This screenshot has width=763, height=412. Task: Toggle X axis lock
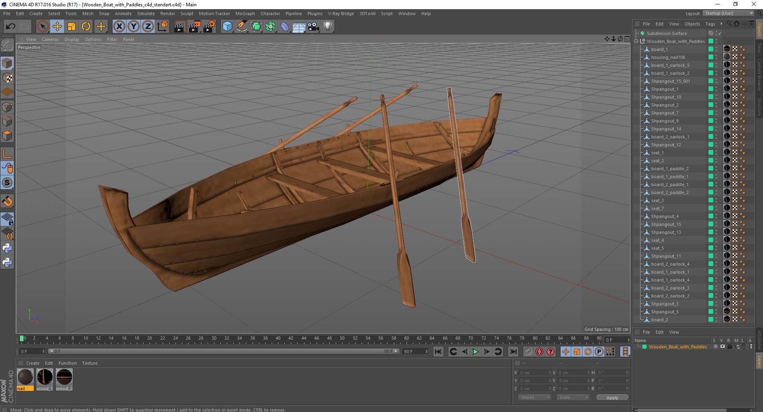119,27
